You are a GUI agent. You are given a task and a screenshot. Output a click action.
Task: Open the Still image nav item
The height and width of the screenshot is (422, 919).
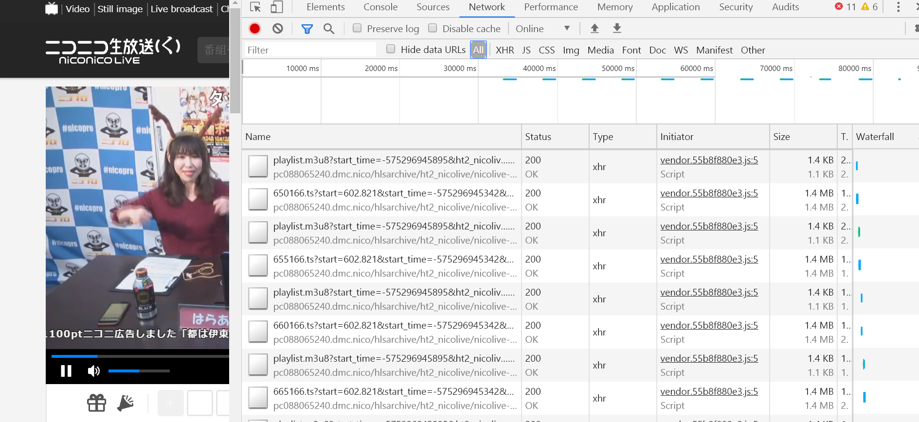point(120,9)
